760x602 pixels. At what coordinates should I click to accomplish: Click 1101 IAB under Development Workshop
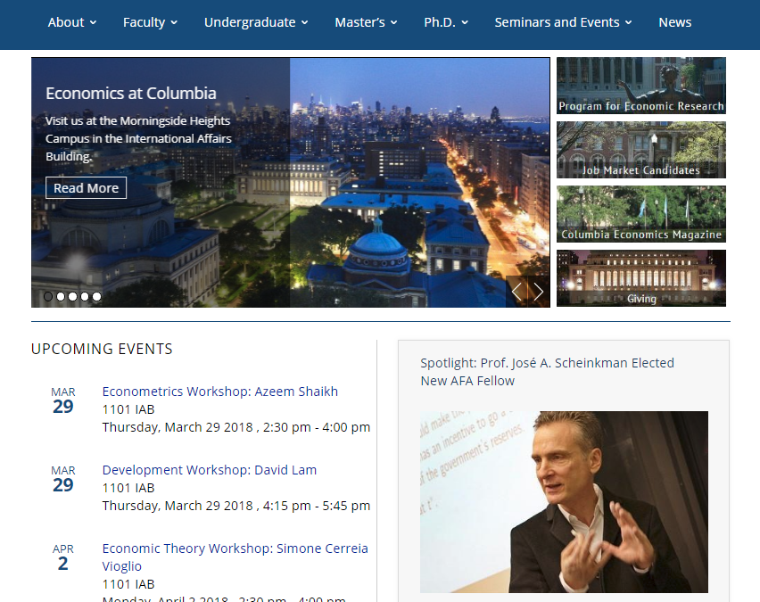click(128, 488)
